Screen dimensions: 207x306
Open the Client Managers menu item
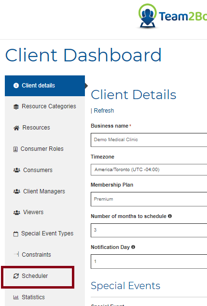(x=44, y=191)
